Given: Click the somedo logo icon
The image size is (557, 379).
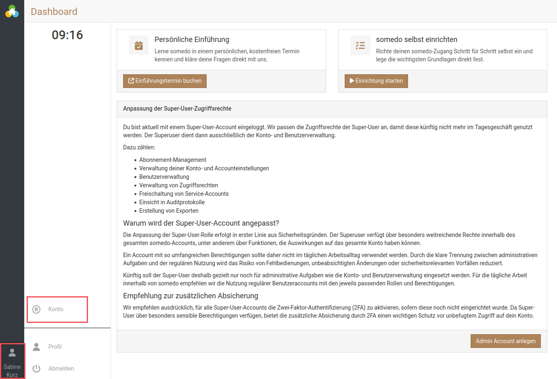Looking at the screenshot, I should click(12, 11).
